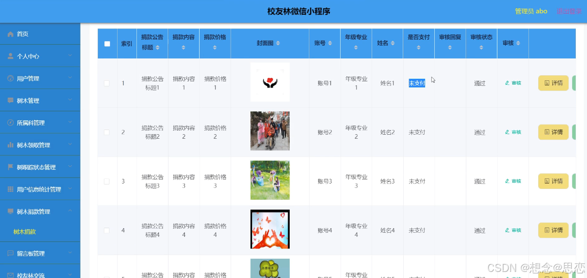Open the grass park photo in row 3
Screen dimensions: 587x278
click(x=270, y=180)
